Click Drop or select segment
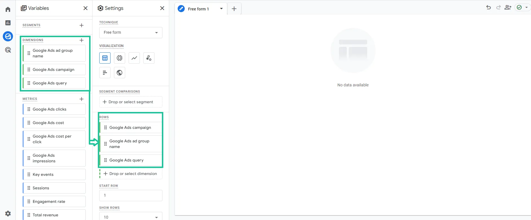Screen dimensions: 531x220 [x=131, y=102]
